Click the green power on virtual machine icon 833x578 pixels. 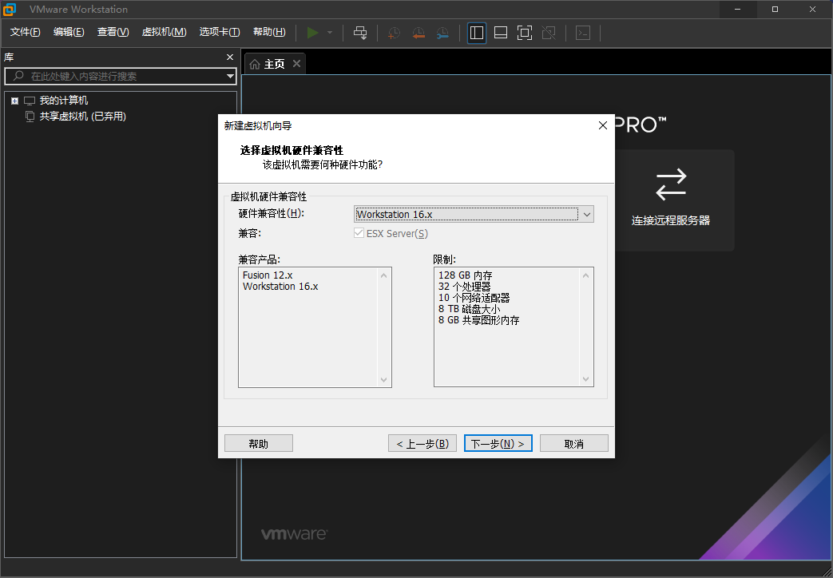(x=313, y=33)
